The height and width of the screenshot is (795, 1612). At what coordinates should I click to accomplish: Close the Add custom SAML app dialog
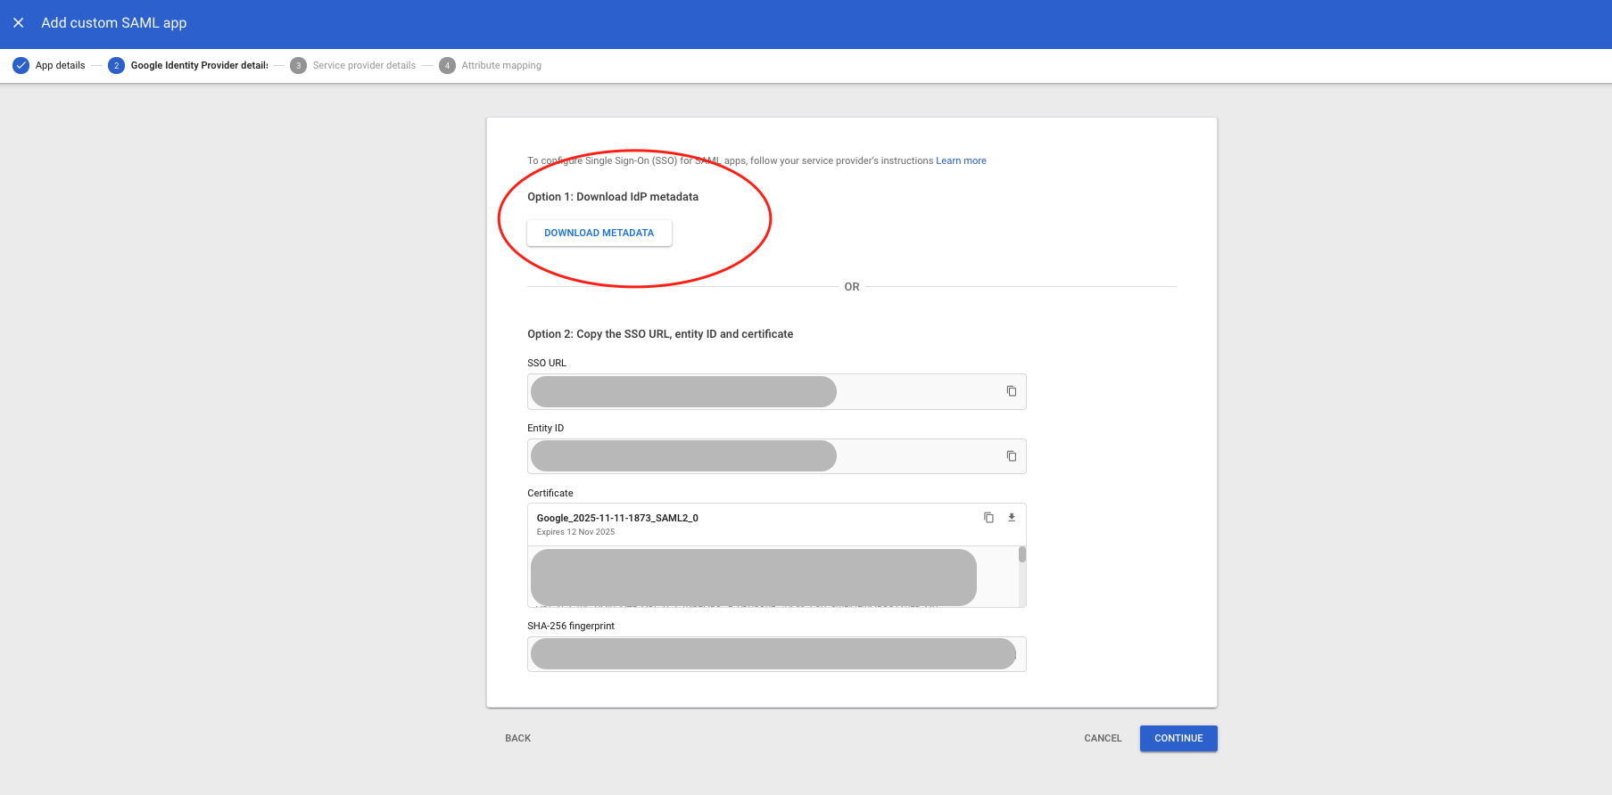pos(18,23)
